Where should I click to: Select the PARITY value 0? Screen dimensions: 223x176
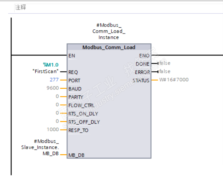(57, 96)
